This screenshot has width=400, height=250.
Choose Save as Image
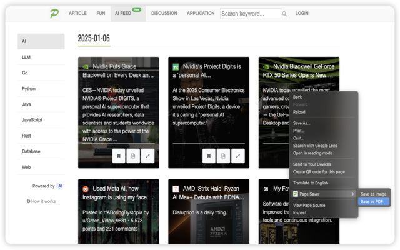coord(374,194)
